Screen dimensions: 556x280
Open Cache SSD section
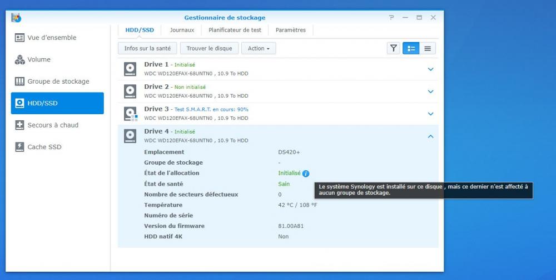pyautogui.click(x=44, y=147)
